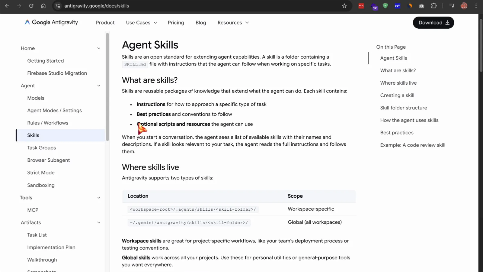This screenshot has height=272, width=483.
Task: Open Agent Modes / Settings page
Action: click(54, 111)
